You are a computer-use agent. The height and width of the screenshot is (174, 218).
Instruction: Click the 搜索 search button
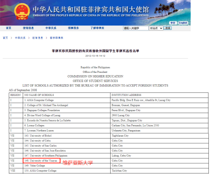167,28
